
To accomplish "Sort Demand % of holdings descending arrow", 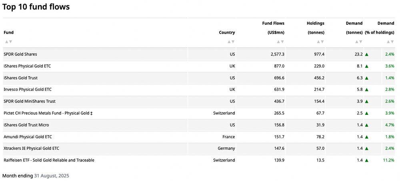I will point(393,41).
